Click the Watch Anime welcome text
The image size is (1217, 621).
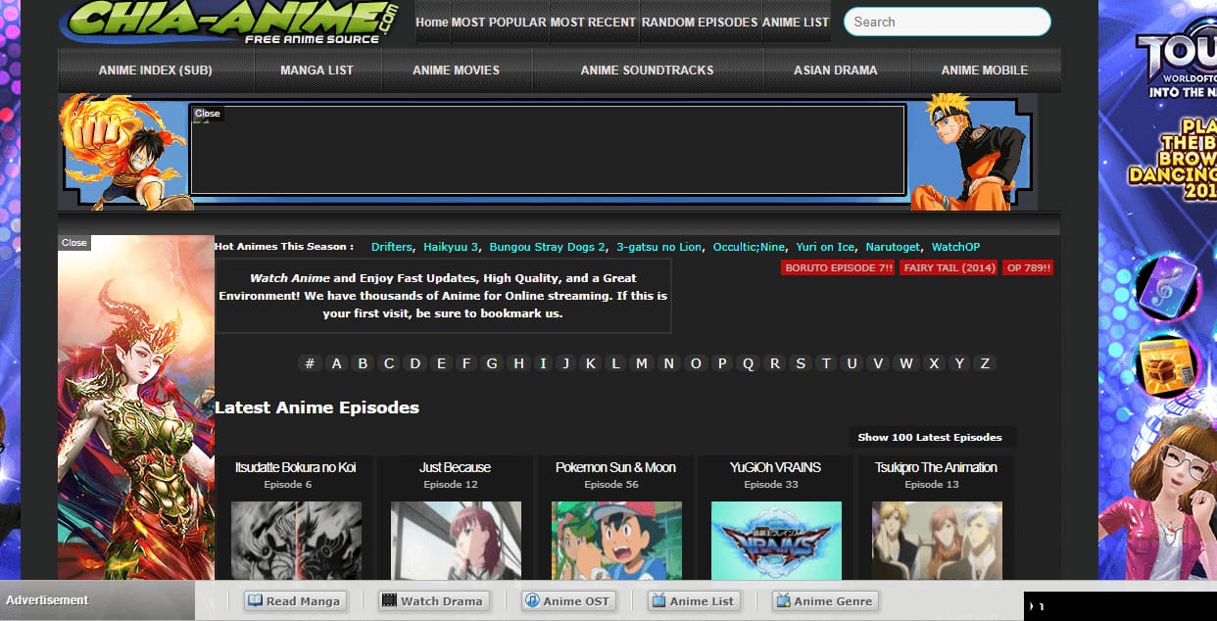pyautogui.click(x=443, y=297)
